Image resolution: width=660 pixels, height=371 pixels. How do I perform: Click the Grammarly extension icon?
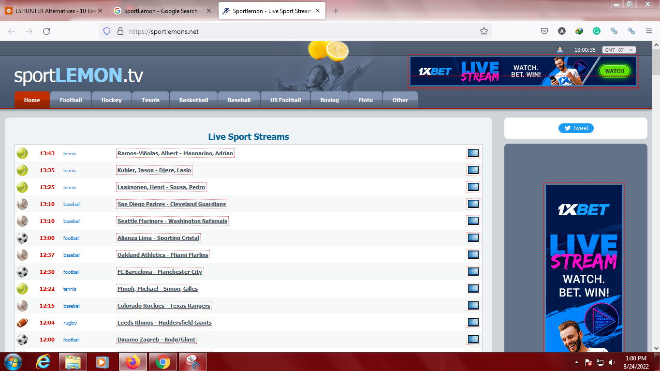[x=597, y=31]
